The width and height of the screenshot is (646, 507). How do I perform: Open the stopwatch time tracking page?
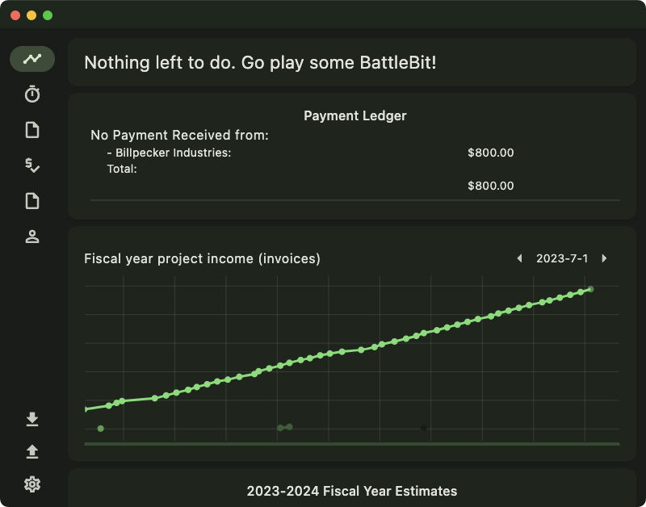32,94
